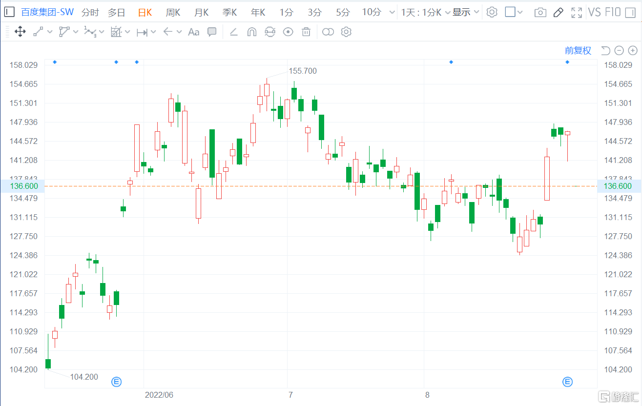The image size is (642, 406).
Task: Select the Fibonacci/gann grid tool
Action: coord(116,32)
